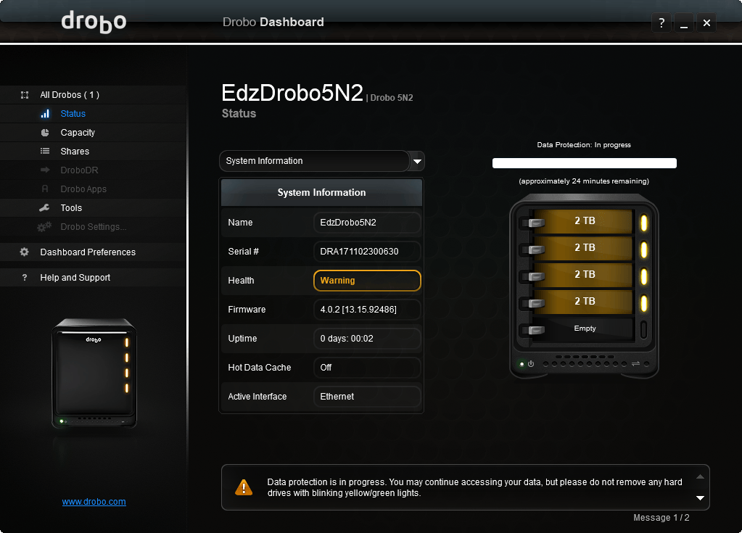Click the drobo logo in the header
The height and width of the screenshot is (533, 742).
(94, 22)
